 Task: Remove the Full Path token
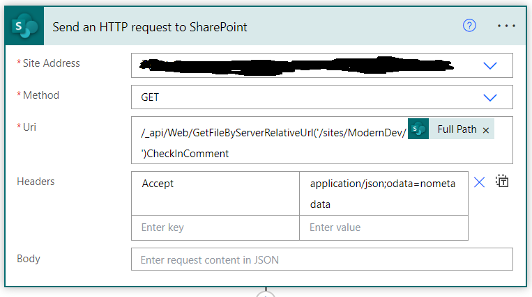tap(486, 129)
